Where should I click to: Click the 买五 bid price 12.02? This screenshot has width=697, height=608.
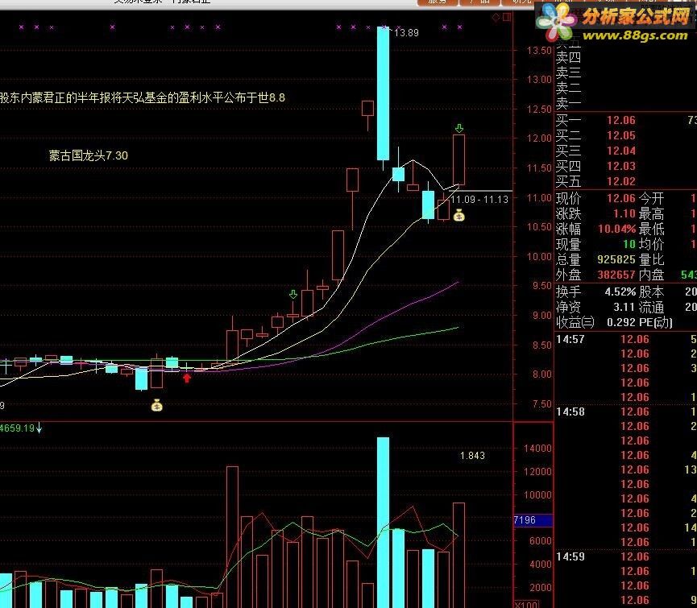point(621,181)
